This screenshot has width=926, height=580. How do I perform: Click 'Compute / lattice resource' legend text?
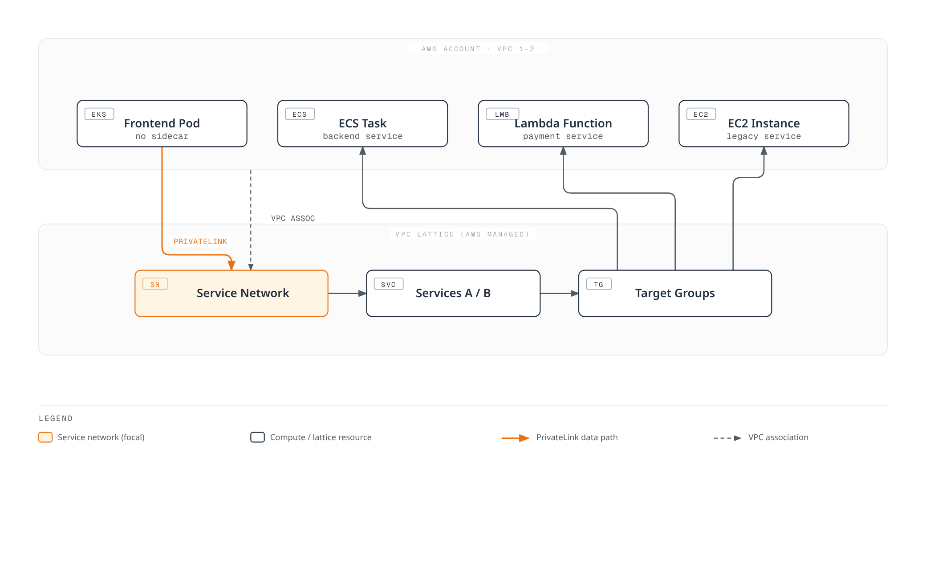coord(321,437)
